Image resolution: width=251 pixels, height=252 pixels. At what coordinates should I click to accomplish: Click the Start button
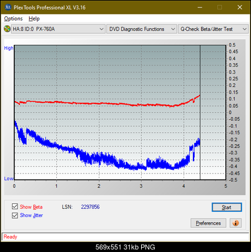pos(227,207)
